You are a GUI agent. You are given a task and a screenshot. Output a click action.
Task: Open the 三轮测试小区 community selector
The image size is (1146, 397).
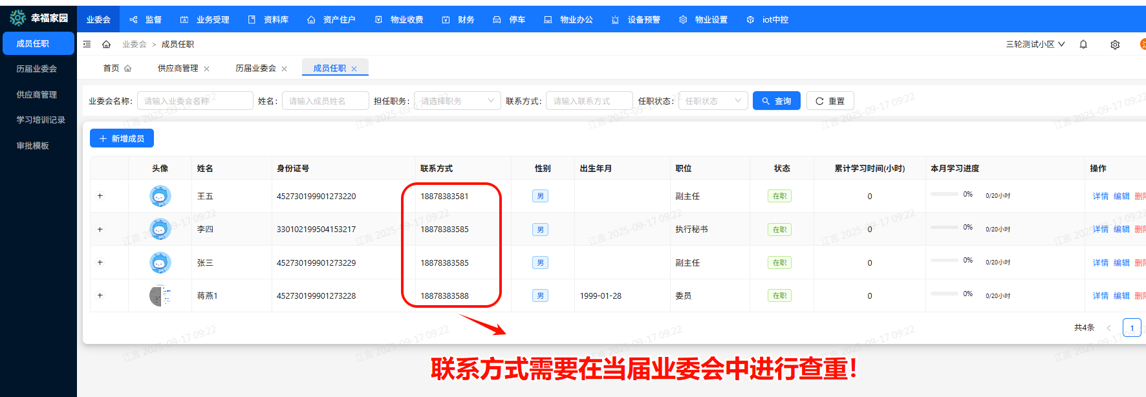point(1035,45)
